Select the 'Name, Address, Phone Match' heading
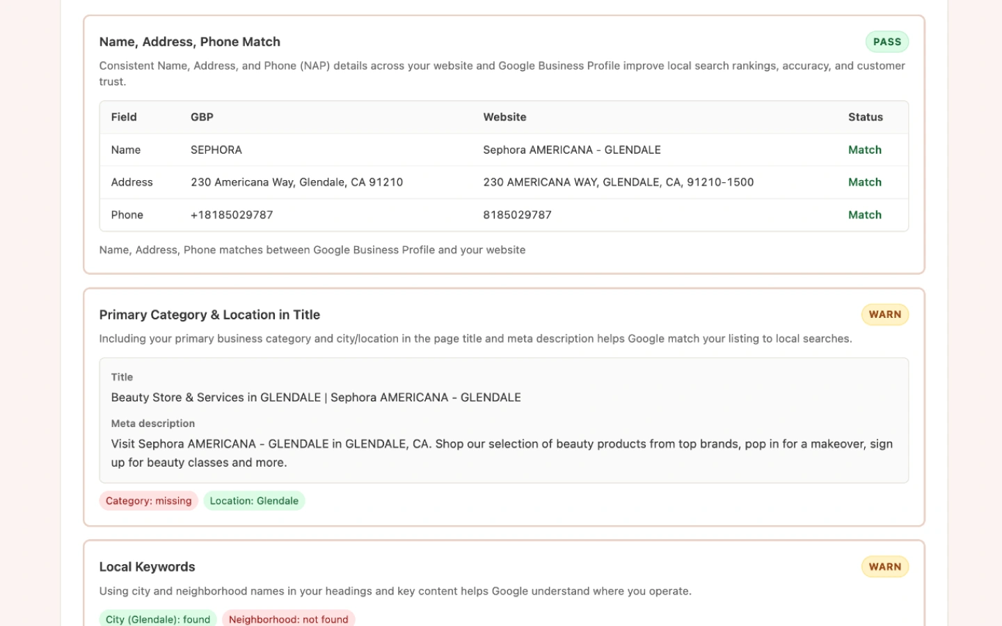Screen dimensions: 1002x626 [189, 42]
